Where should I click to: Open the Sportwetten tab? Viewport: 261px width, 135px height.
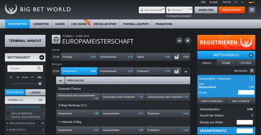[18, 24]
